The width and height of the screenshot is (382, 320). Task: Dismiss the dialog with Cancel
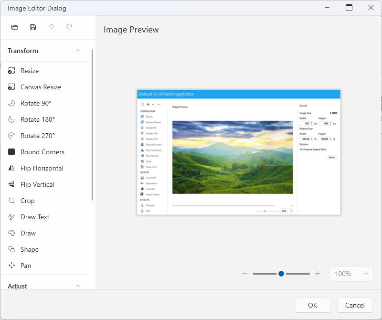click(x=355, y=305)
